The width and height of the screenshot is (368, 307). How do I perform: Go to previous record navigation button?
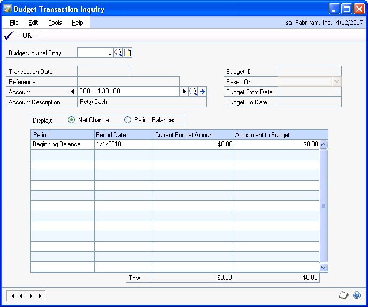pos(21,296)
